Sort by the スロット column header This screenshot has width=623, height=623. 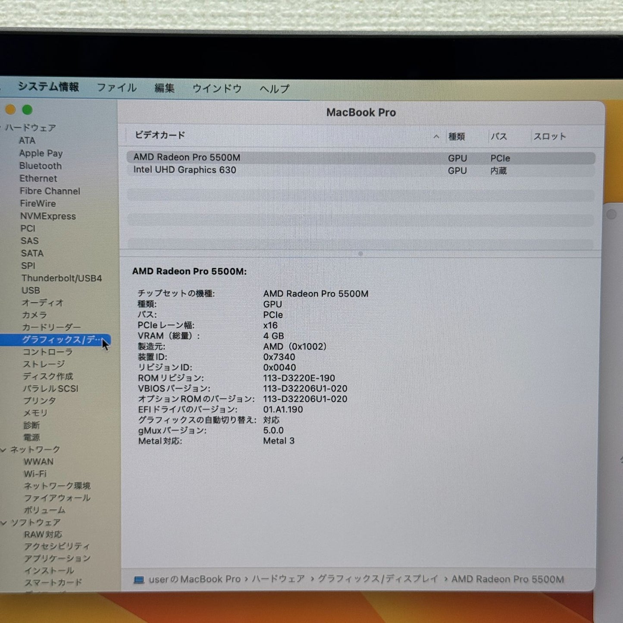(x=550, y=137)
